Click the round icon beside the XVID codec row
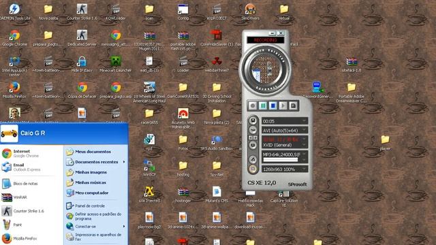Image resolution: width=436 pixels, height=245 pixels. point(253,145)
